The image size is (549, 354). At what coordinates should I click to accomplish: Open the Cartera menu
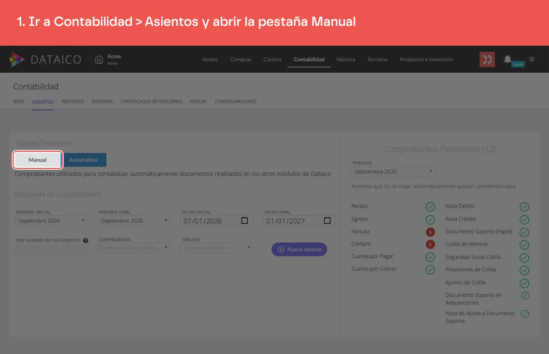click(x=272, y=59)
